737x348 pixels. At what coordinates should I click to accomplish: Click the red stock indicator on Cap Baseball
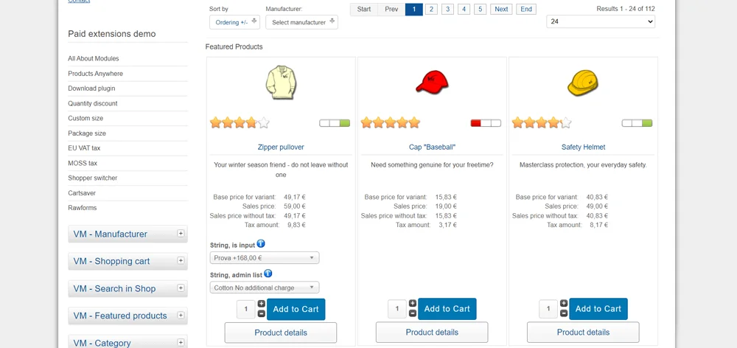486,123
